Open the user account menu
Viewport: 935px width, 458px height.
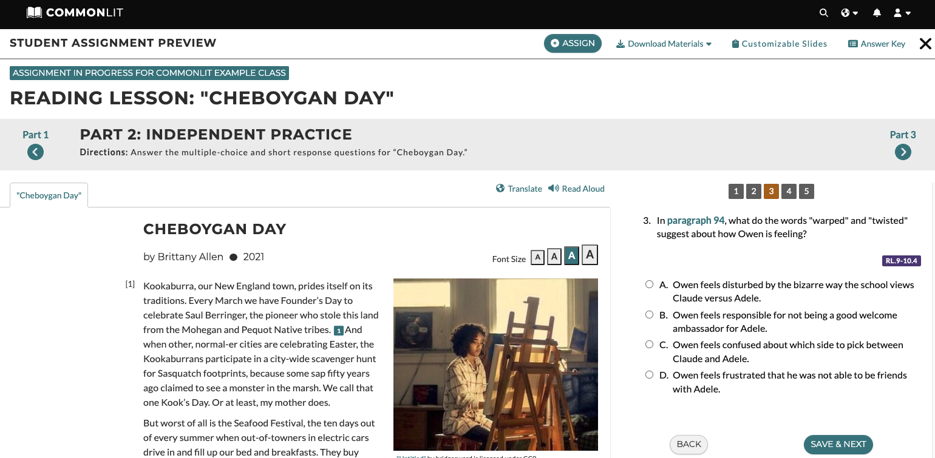[x=902, y=13]
